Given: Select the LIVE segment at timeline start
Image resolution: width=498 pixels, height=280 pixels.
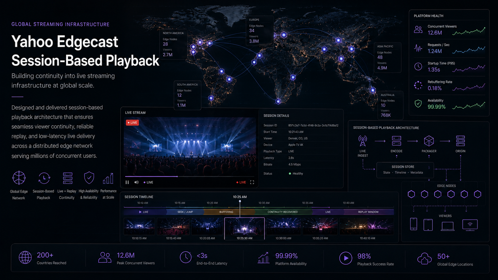Looking at the screenshot, I should (x=145, y=212).
